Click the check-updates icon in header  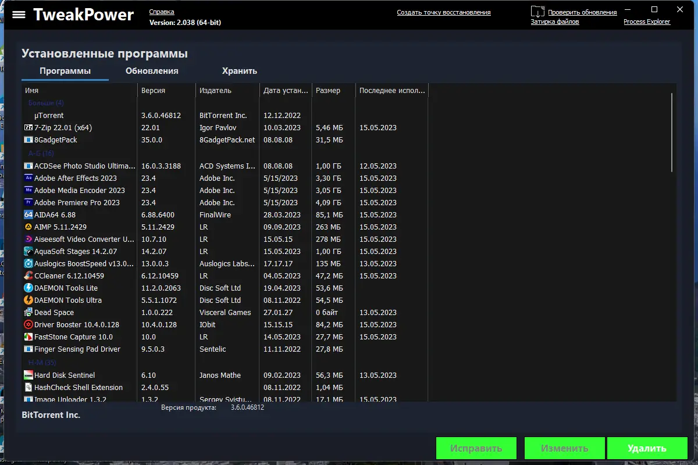click(538, 12)
